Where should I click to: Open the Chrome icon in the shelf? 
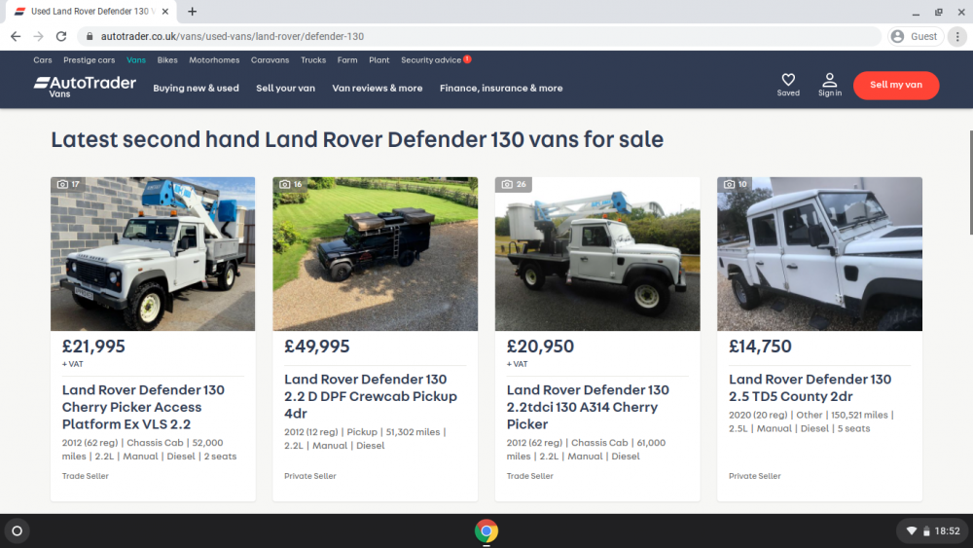486,531
